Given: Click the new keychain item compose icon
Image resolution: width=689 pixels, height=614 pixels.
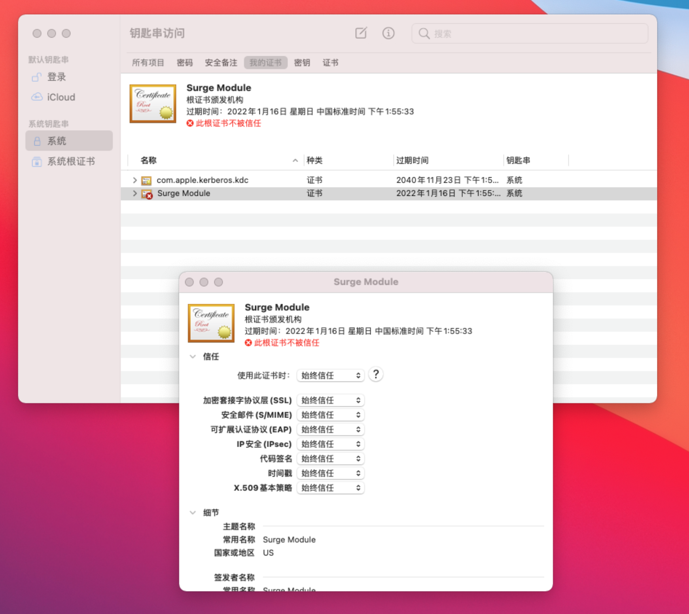Looking at the screenshot, I should coord(361,33).
